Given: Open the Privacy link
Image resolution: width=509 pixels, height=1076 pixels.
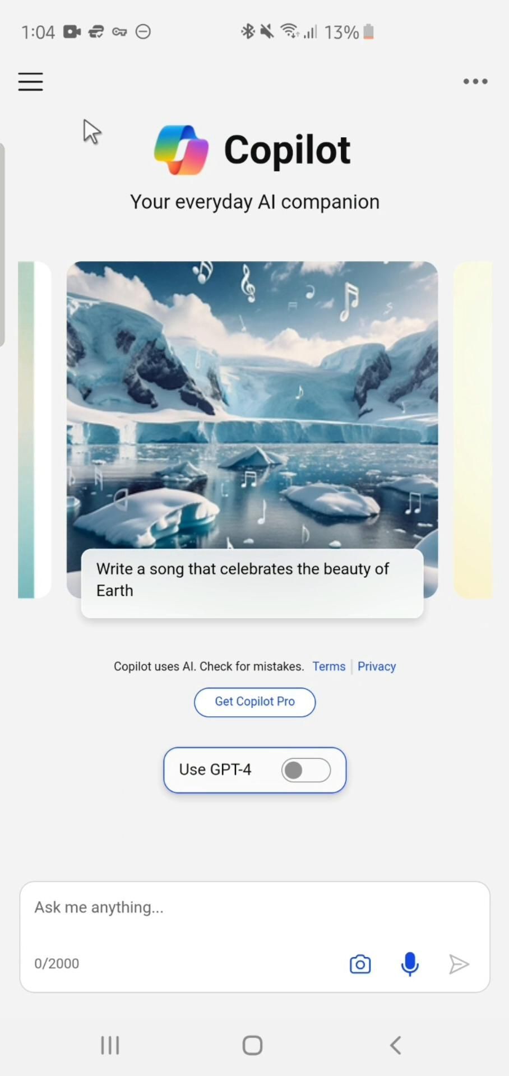Looking at the screenshot, I should (377, 666).
